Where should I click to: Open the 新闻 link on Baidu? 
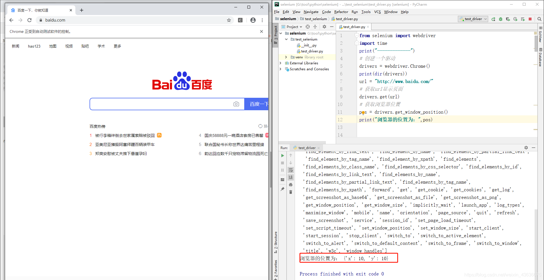(x=16, y=46)
